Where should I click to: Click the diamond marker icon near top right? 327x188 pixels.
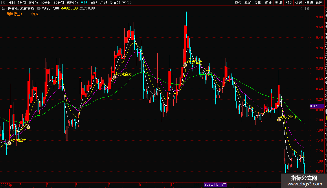pos(302,9)
